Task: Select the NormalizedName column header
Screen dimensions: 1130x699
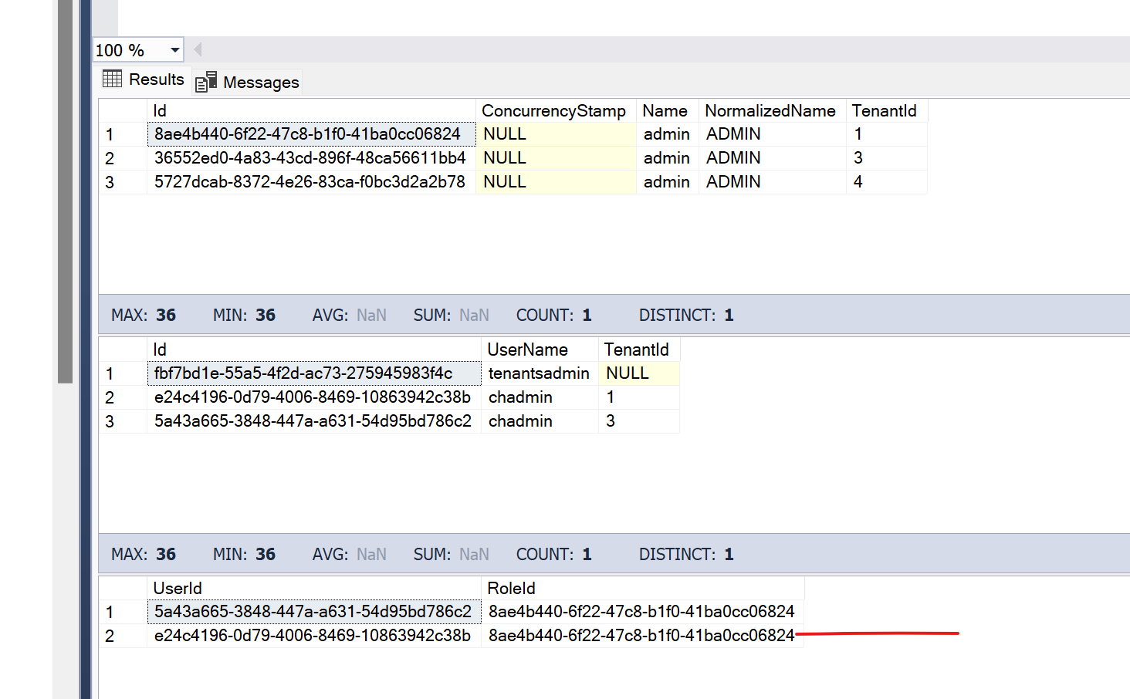Action: 772,111
